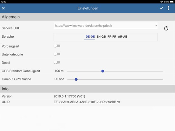Click the Allgemein section header
The width and height of the screenshot is (175, 131).
87,17
